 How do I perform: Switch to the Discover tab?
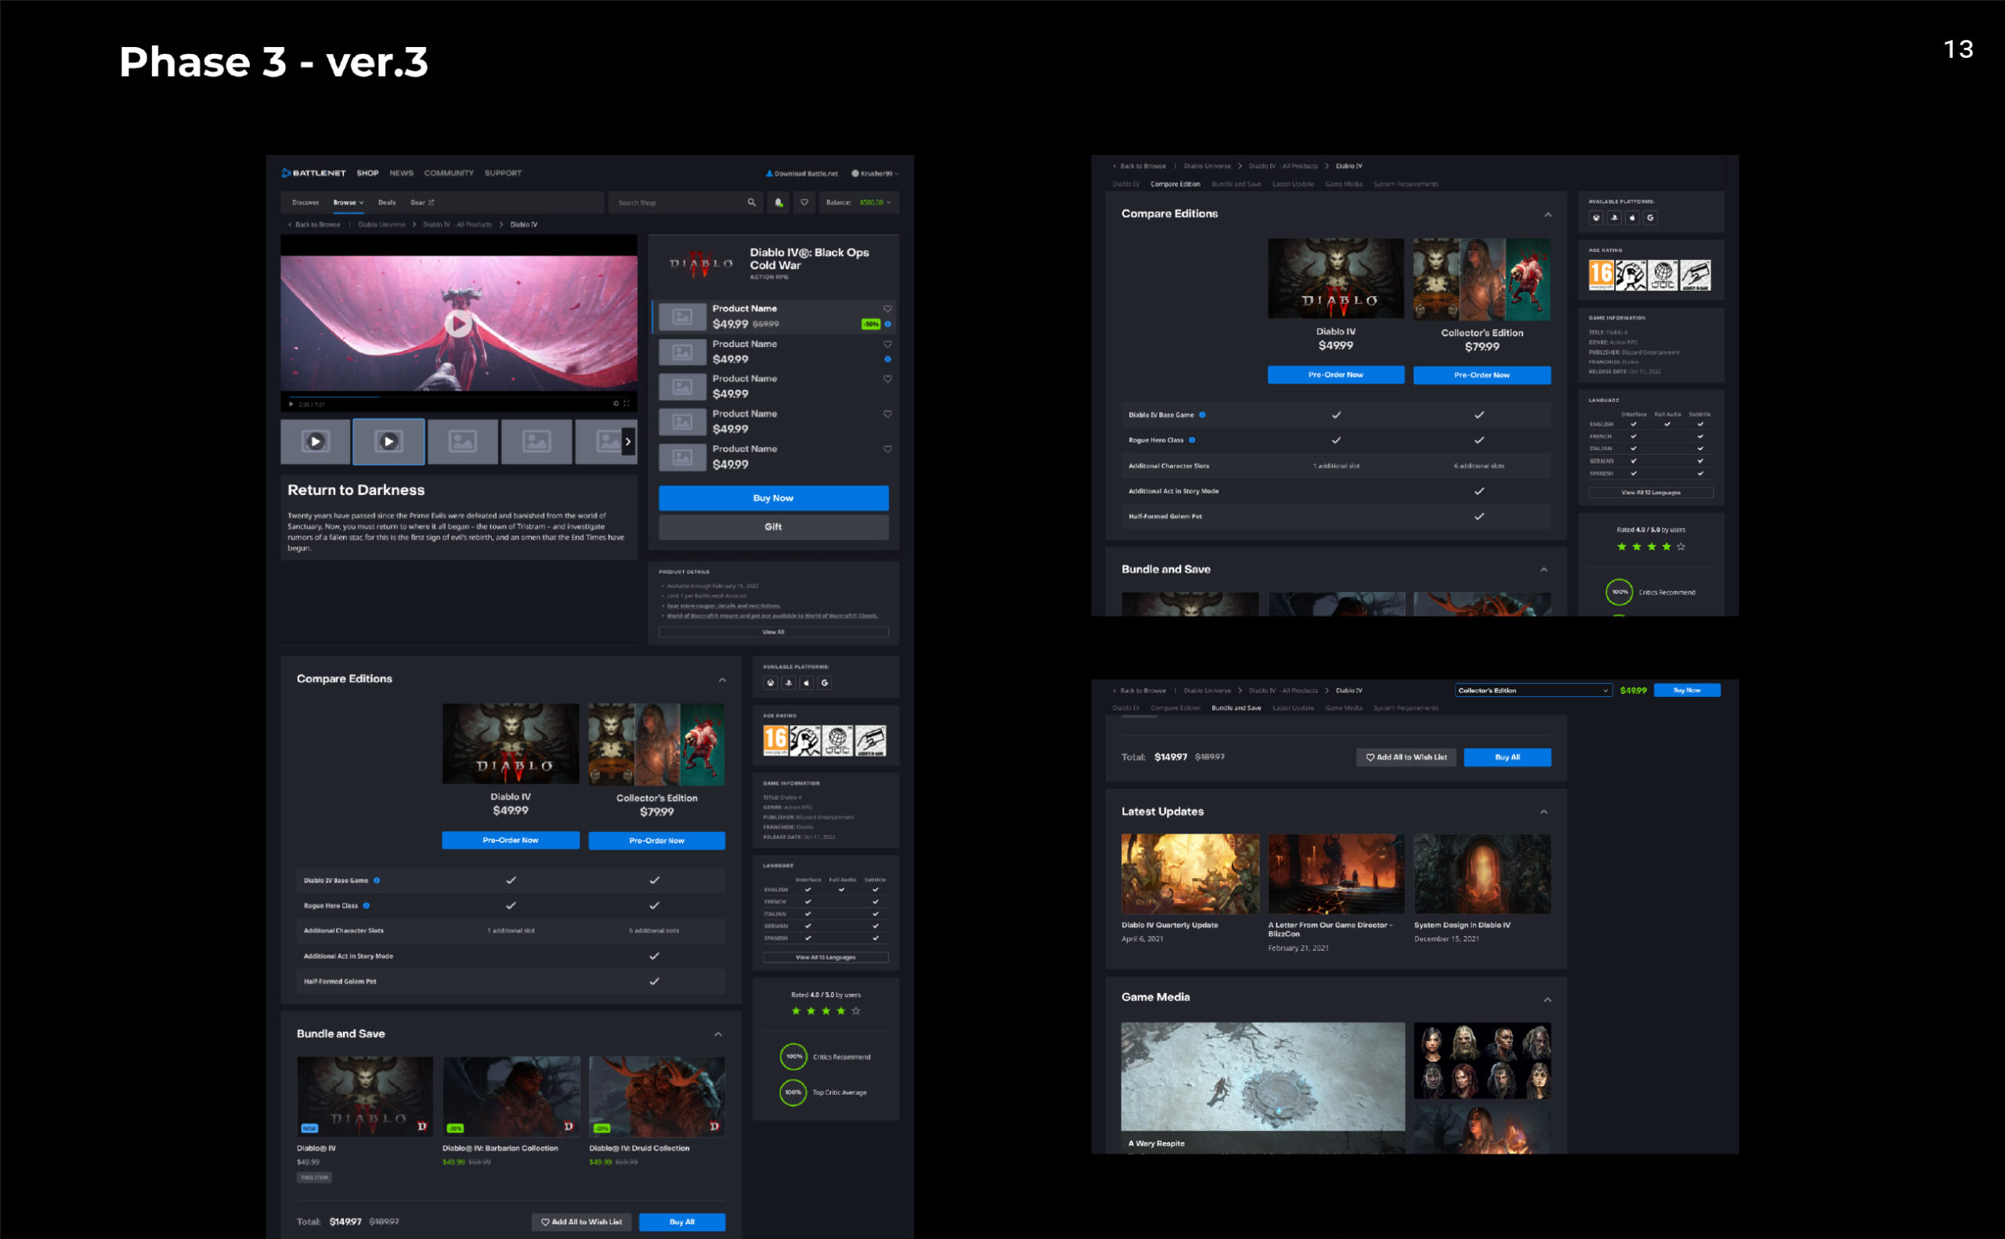tap(305, 202)
